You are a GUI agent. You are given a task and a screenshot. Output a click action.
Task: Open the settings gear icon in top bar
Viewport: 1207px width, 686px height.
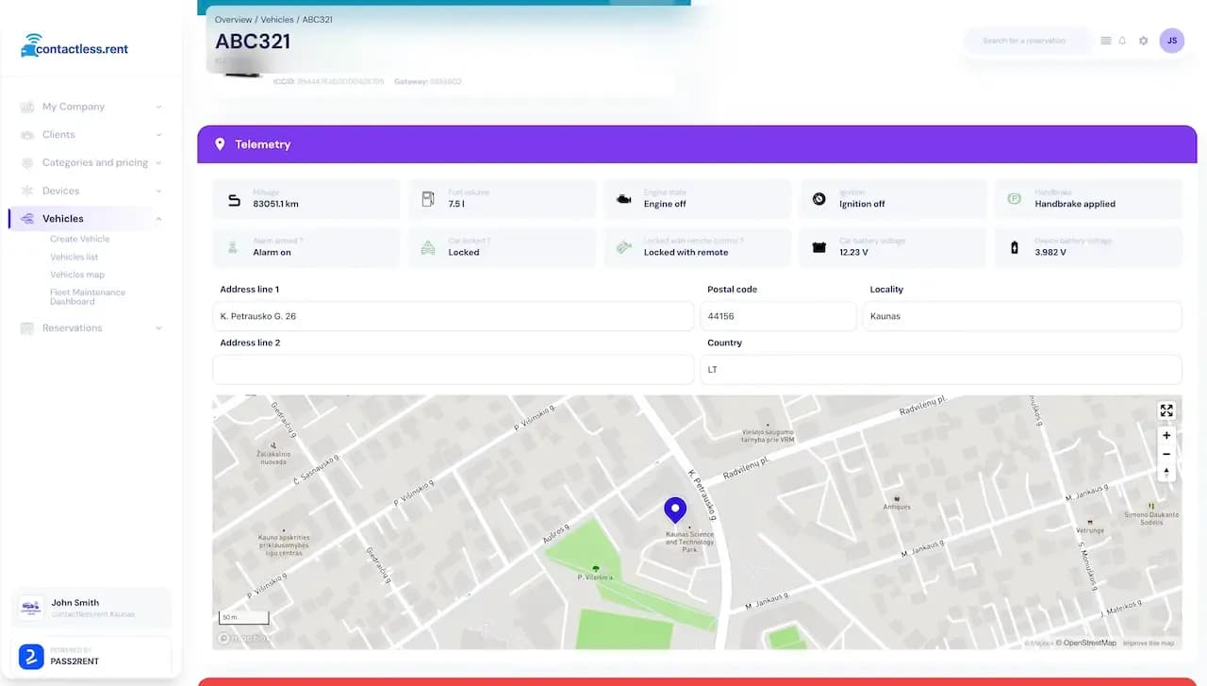tap(1143, 41)
